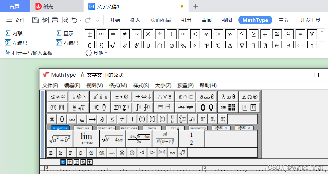Insert division symbol from ribbon gallery

click(160, 34)
